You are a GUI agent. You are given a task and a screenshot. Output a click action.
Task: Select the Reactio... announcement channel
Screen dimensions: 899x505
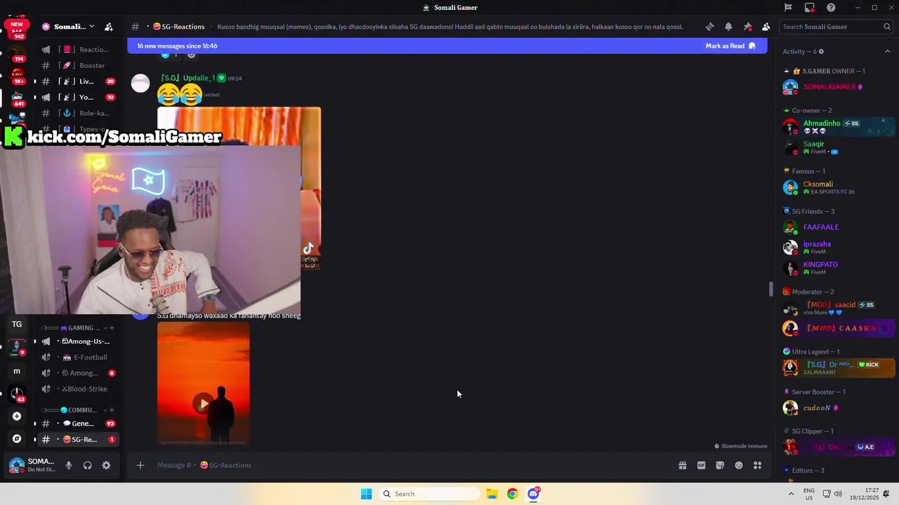[x=78, y=49]
